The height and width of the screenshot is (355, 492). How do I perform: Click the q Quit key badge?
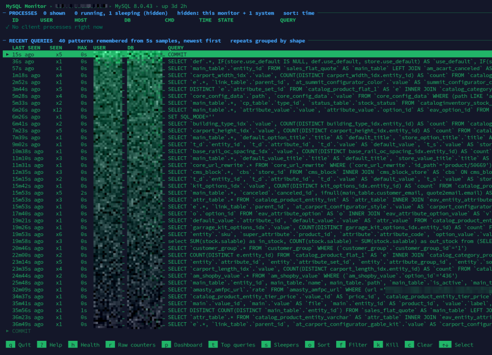click(10, 345)
